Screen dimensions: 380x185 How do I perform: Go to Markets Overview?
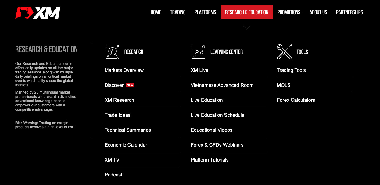[124, 70]
